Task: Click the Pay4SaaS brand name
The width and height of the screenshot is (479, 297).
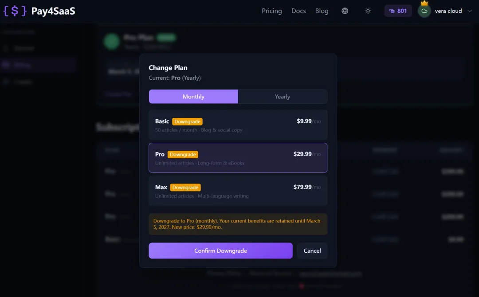Action: (x=53, y=11)
